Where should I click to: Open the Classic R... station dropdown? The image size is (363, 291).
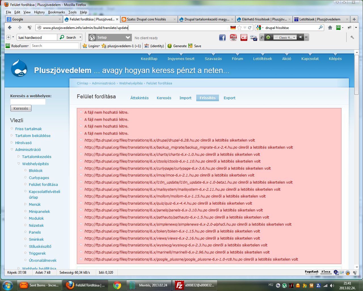(x=285, y=38)
